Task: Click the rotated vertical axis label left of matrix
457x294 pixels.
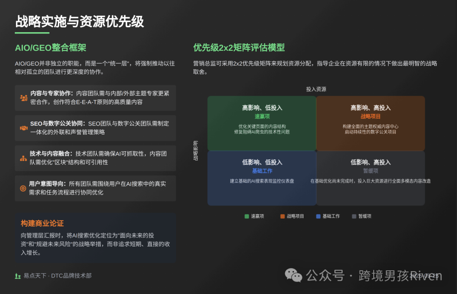Action: click(195, 151)
